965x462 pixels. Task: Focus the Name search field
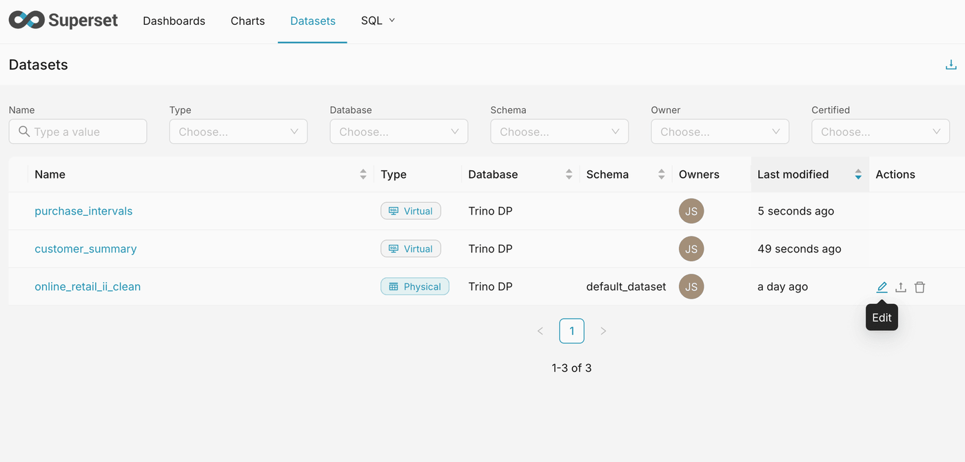click(x=78, y=132)
